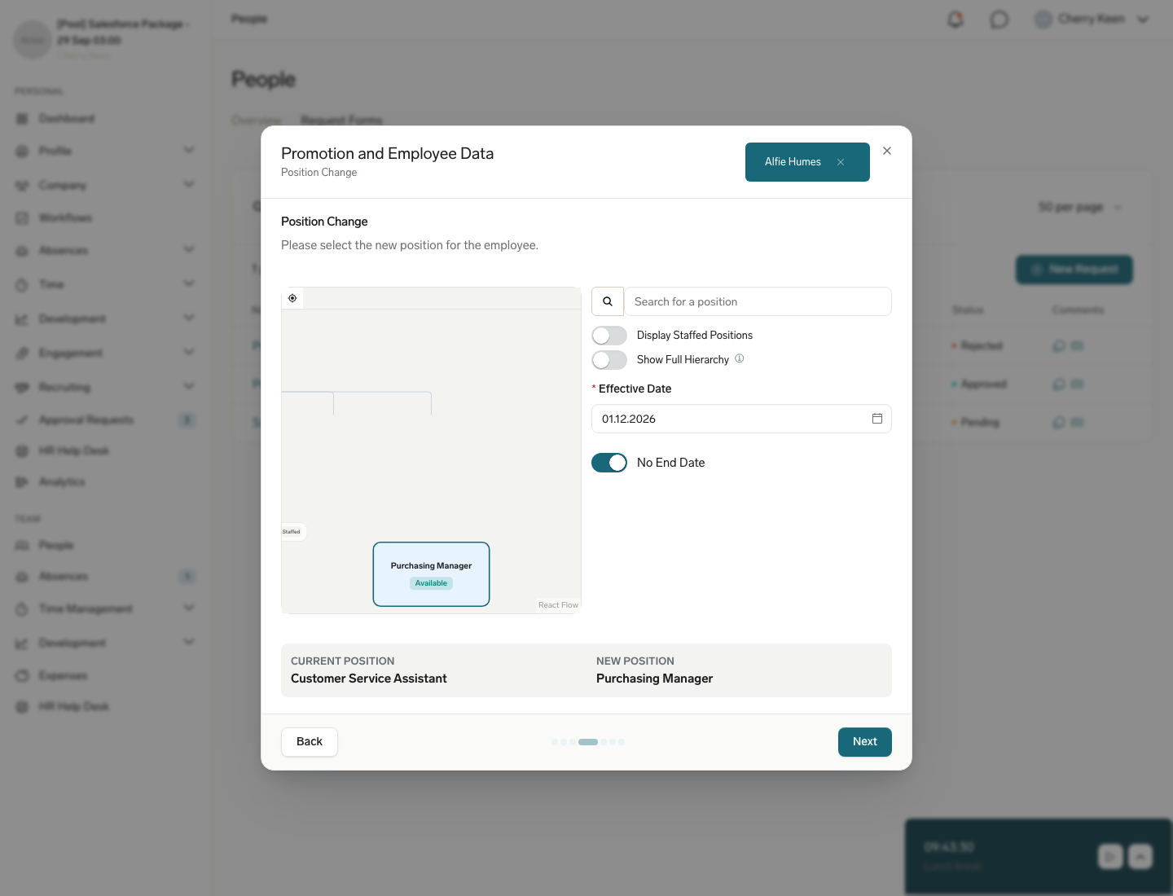The width and height of the screenshot is (1173, 896).
Task: Switch to the Request Forms tab
Action: (342, 121)
